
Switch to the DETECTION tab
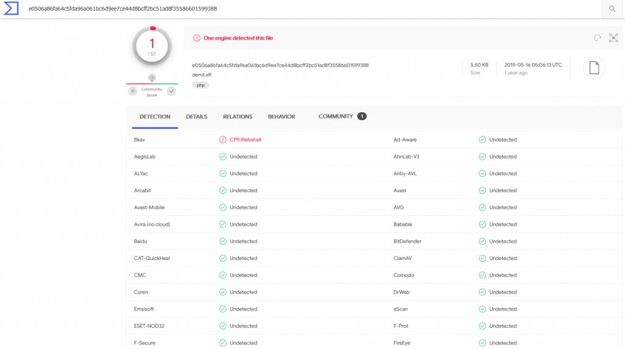click(154, 117)
